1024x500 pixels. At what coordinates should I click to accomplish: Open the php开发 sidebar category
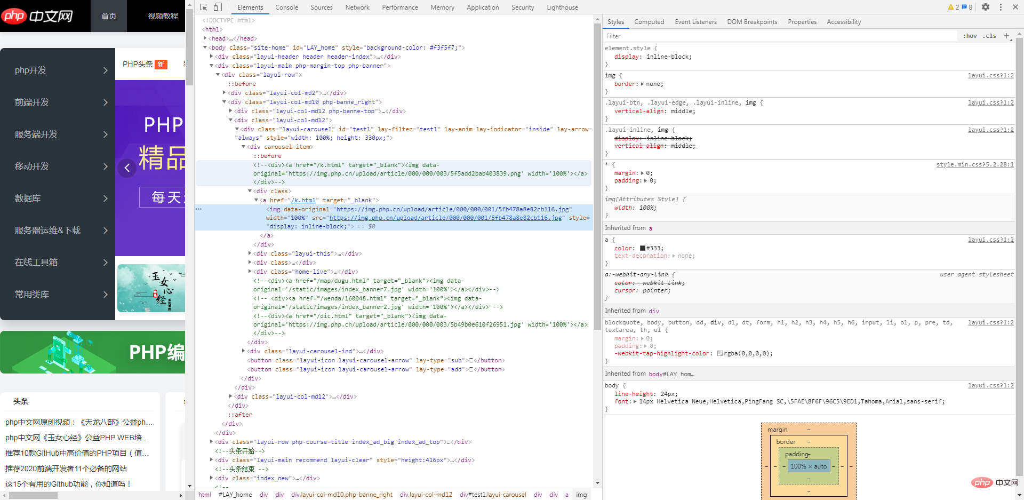(x=58, y=70)
